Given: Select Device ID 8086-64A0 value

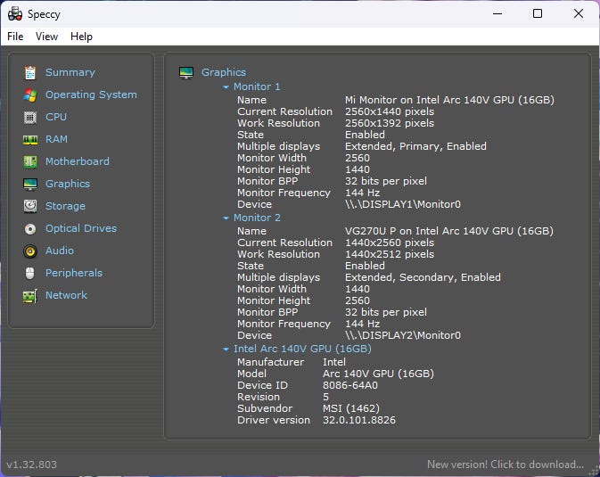Looking at the screenshot, I should click(350, 385).
